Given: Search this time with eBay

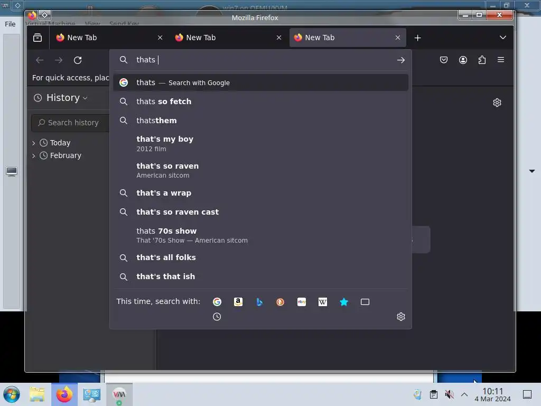Looking at the screenshot, I should click(x=302, y=302).
